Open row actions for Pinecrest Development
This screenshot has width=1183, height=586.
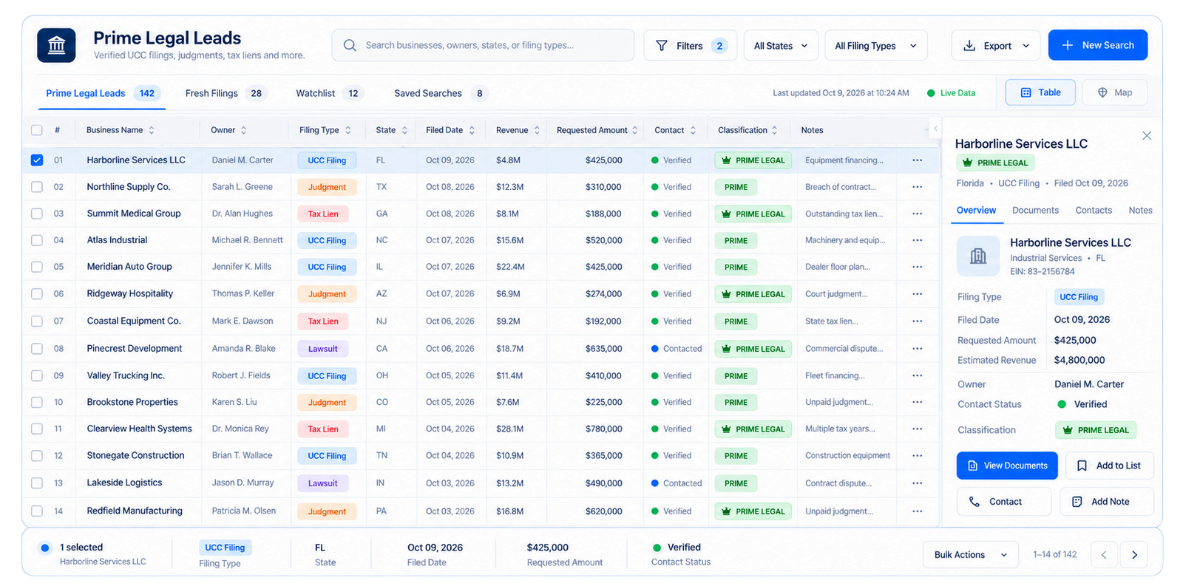click(917, 349)
